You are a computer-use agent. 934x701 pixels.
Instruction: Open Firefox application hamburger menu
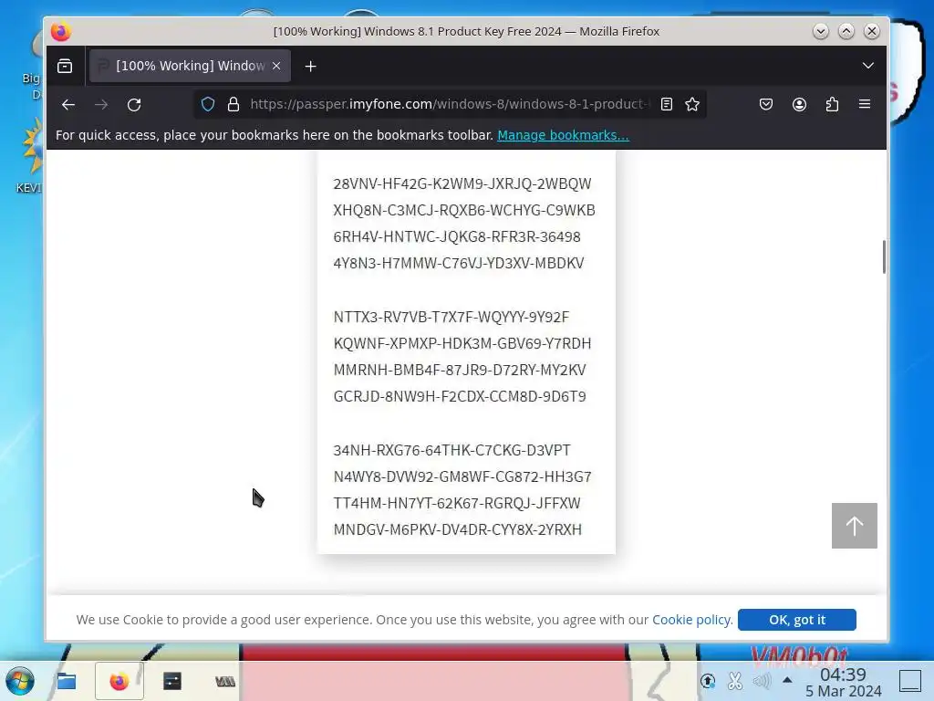[865, 104]
